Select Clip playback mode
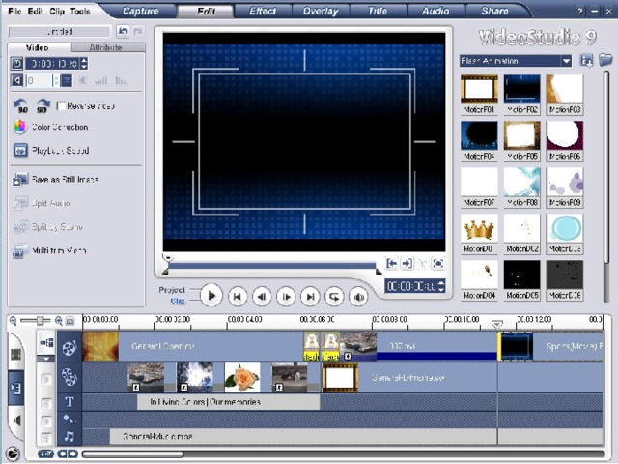 (178, 301)
